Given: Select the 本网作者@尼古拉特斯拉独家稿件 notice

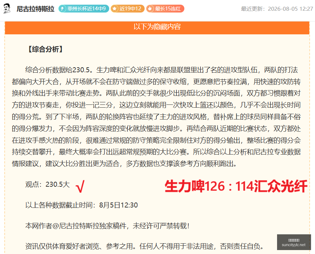Looking at the screenshot, I should pos(107,226).
